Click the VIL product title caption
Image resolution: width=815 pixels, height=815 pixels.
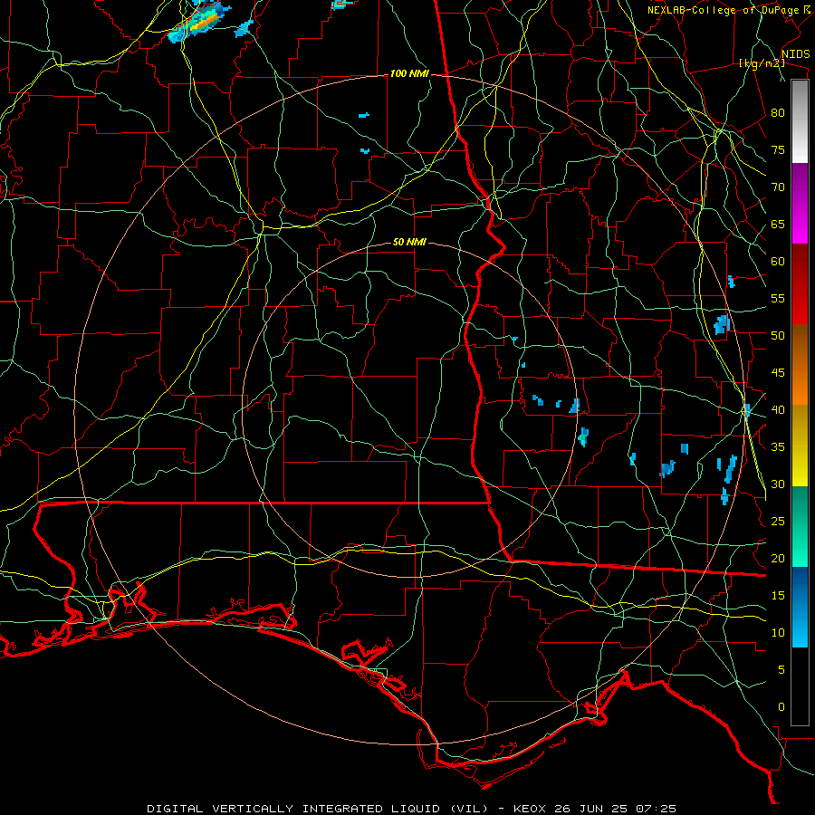click(x=412, y=809)
